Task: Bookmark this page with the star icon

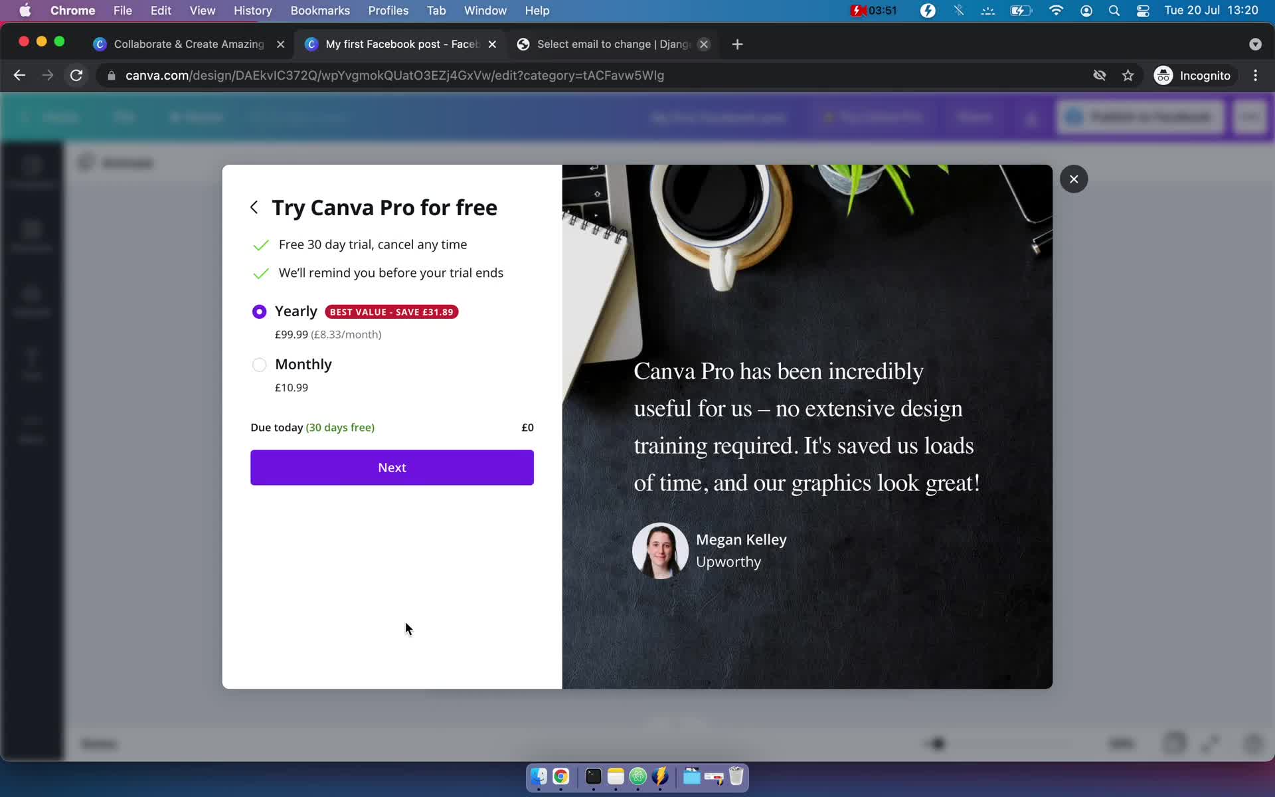Action: tap(1128, 76)
